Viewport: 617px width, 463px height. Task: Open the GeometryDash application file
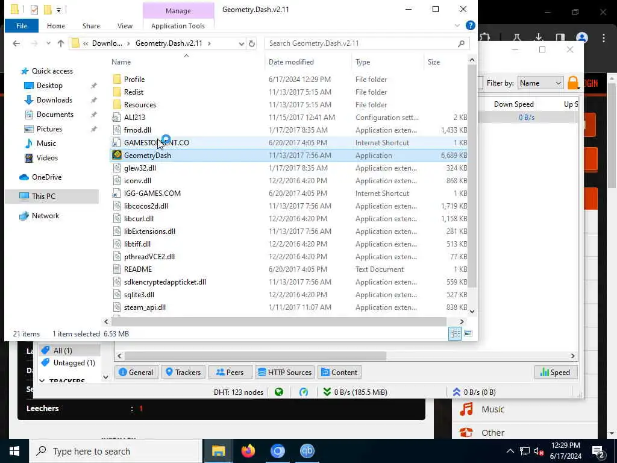(x=147, y=155)
